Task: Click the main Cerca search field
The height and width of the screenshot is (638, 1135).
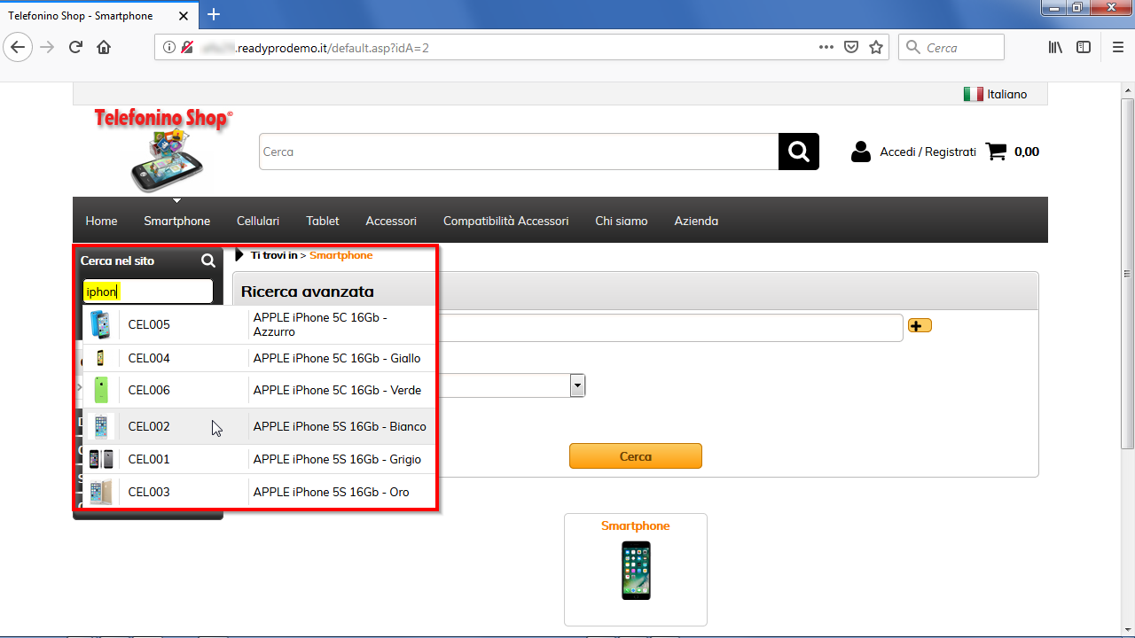Action: tap(519, 152)
